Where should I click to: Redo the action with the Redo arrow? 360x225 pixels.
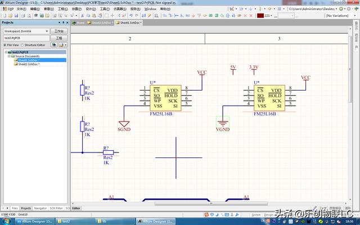coord(137,16)
